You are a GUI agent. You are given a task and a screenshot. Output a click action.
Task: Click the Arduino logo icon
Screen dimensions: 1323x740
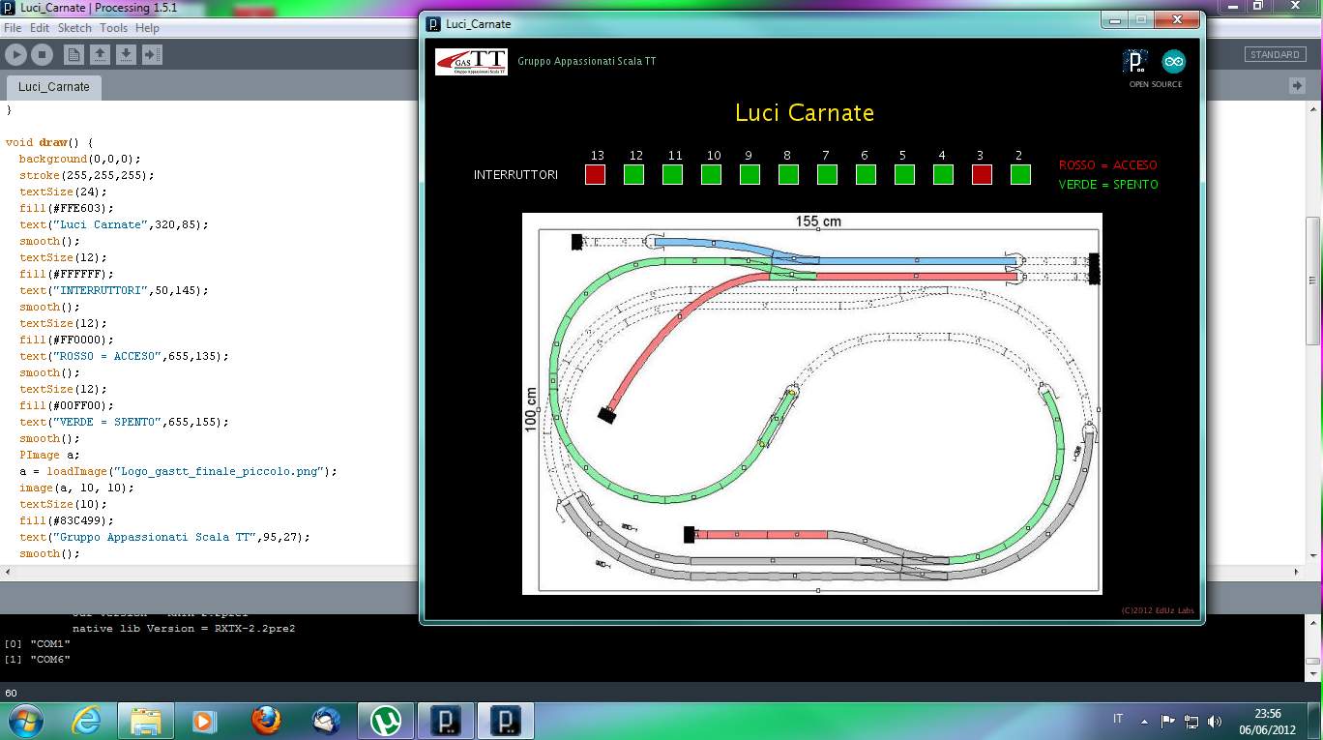point(1174,62)
